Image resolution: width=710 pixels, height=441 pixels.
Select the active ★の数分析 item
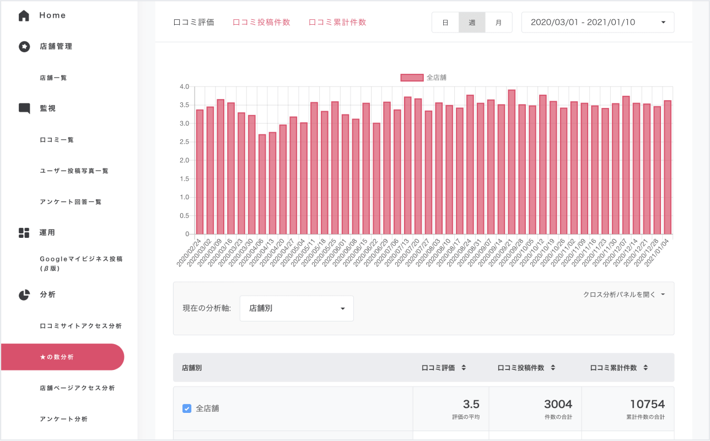tap(62, 357)
